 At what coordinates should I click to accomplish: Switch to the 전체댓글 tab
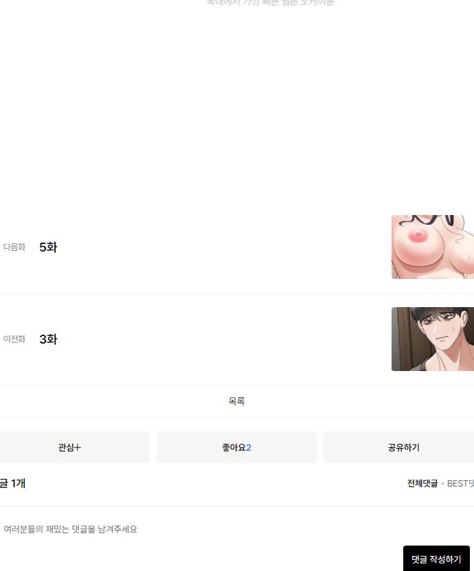pos(422,484)
